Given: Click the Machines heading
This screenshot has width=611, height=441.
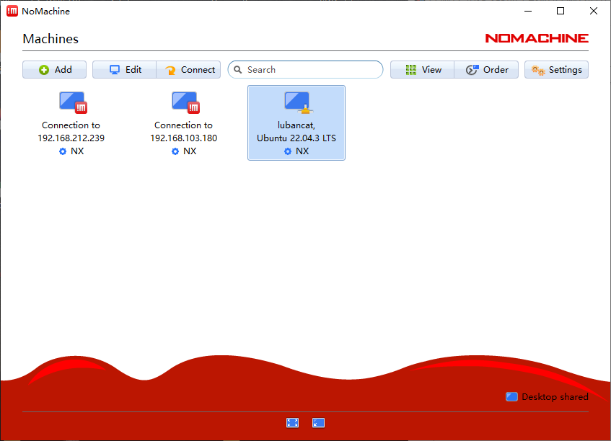Looking at the screenshot, I should (50, 39).
